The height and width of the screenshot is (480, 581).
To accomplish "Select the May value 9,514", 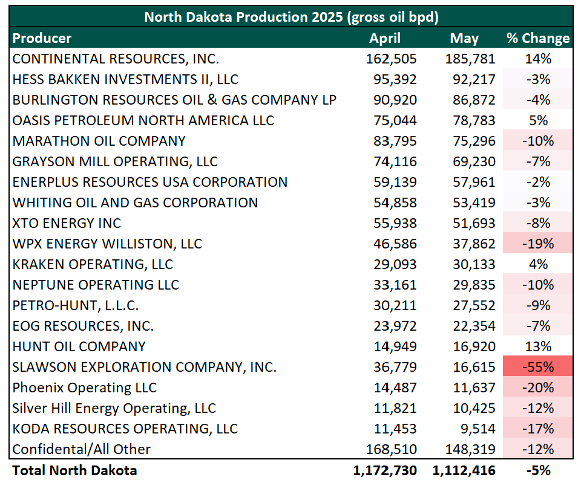I will (478, 429).
